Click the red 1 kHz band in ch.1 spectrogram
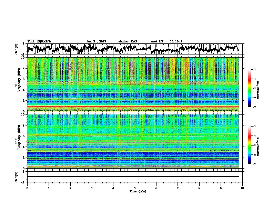The image size is (273, 211). [x=133, y=106]
